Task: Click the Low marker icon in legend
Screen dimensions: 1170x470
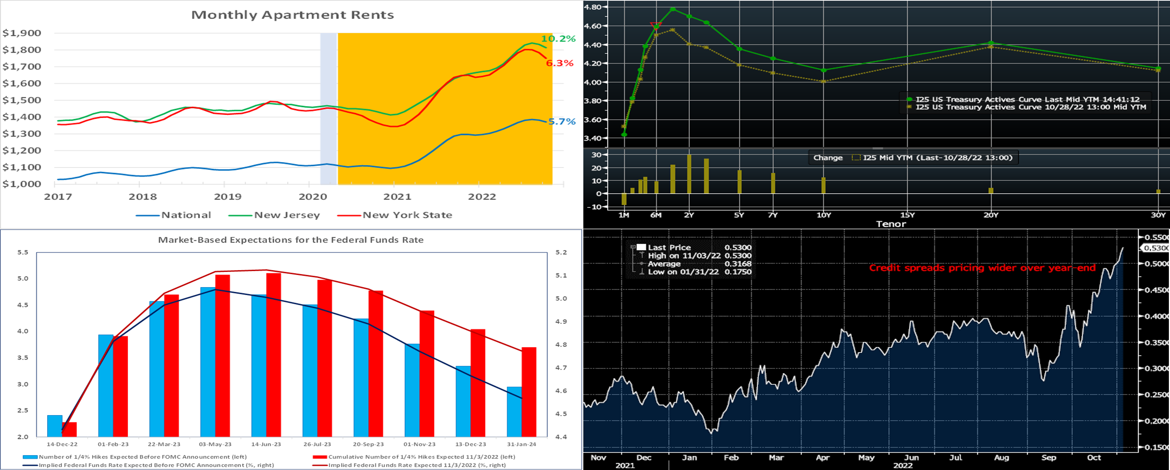Action: tap(642, 272)
